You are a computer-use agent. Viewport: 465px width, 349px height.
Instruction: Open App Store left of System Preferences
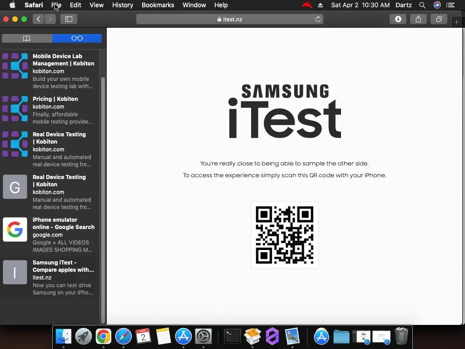tap(183, 336)
